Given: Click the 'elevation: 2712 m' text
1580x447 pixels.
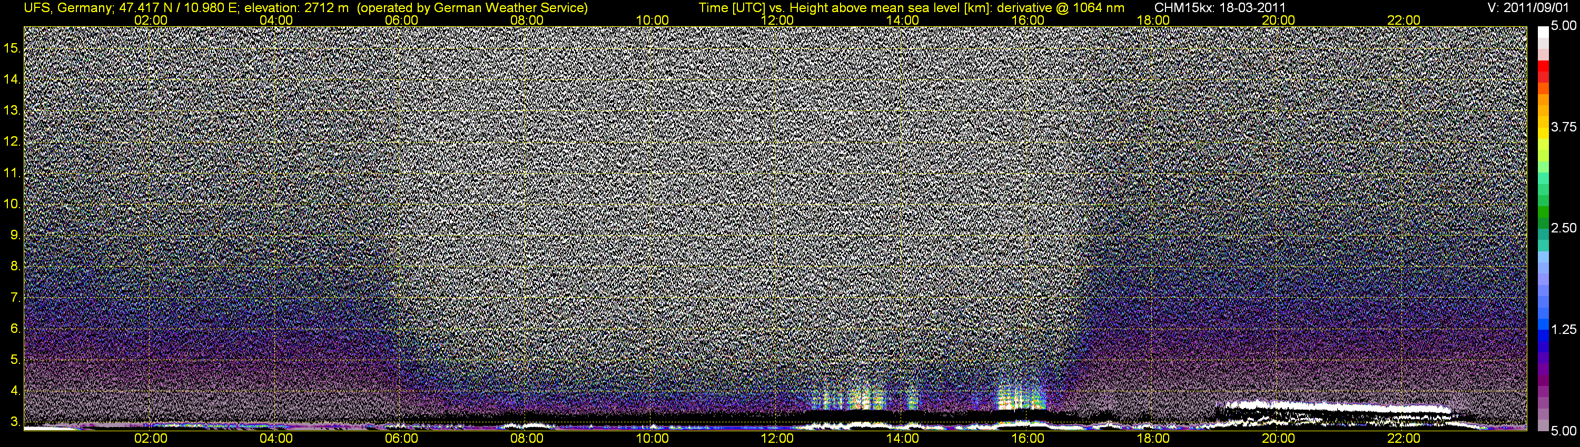Looking at the screenshot, I should click(297, 8).
